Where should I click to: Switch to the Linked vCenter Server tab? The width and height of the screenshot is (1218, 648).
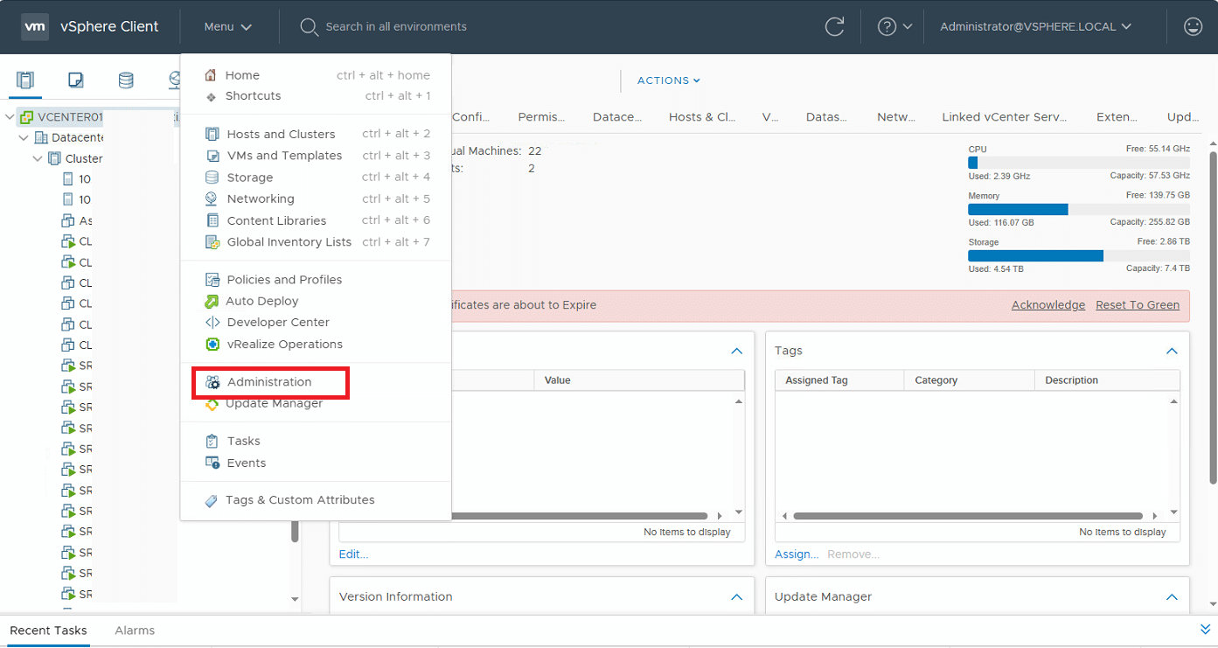pyautogui.click(x=1005, y=116)
